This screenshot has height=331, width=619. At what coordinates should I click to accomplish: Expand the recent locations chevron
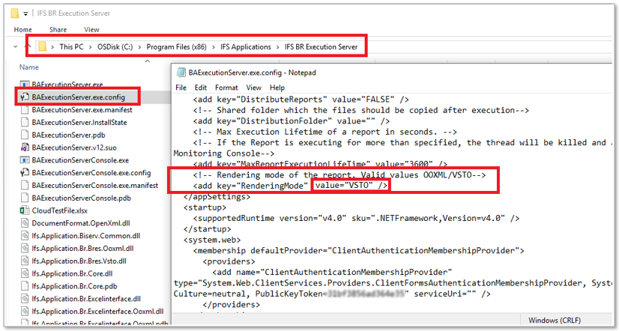pyautogui.click(x=16, y=47)
